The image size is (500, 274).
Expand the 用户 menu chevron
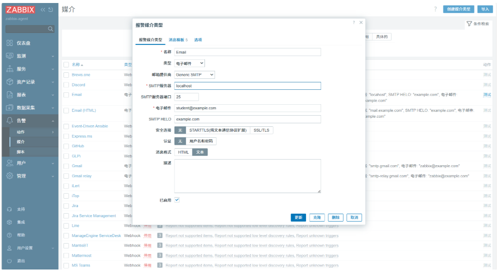click(x=53, y=163)
